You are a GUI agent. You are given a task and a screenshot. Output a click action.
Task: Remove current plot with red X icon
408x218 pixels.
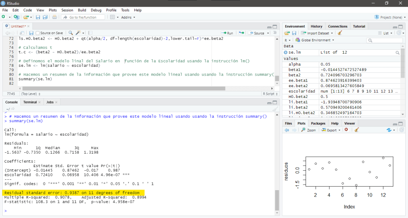(x=346, y=130)
